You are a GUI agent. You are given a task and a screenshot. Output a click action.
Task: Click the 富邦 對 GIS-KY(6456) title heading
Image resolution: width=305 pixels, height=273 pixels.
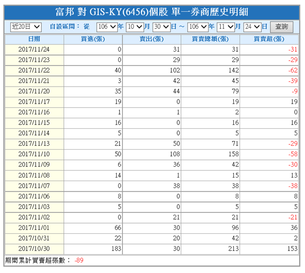[152, 12]
